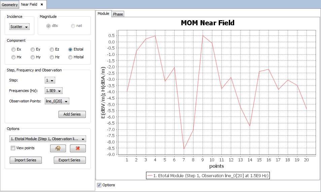Close the Near Field tab
Viewport: 321px width, 192px height.
(x=42, y=4)
